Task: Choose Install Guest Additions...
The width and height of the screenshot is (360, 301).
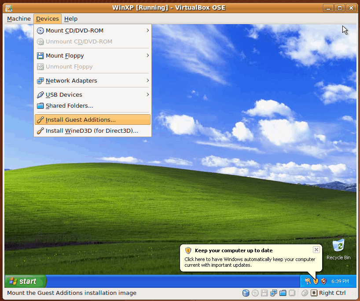Action: 92,120
